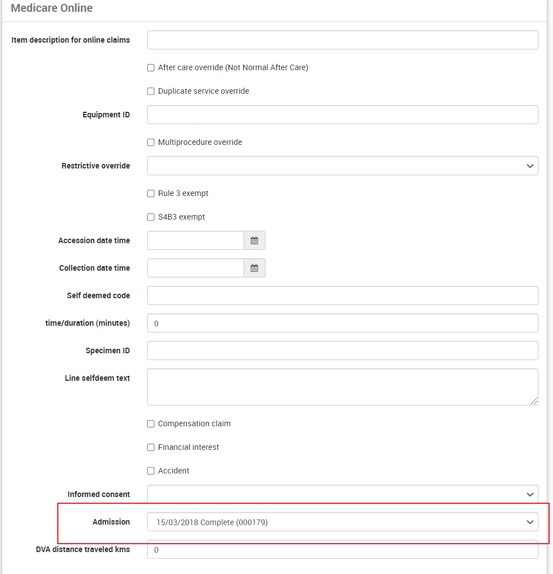This screenshot has width=553, height=574.
Task: Open the Admission dropdown showing 15/03/2018 Complete
Action: (x=342, y=522)
